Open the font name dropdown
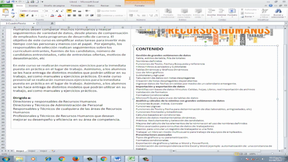288x162 pixels. click(43, 11)
